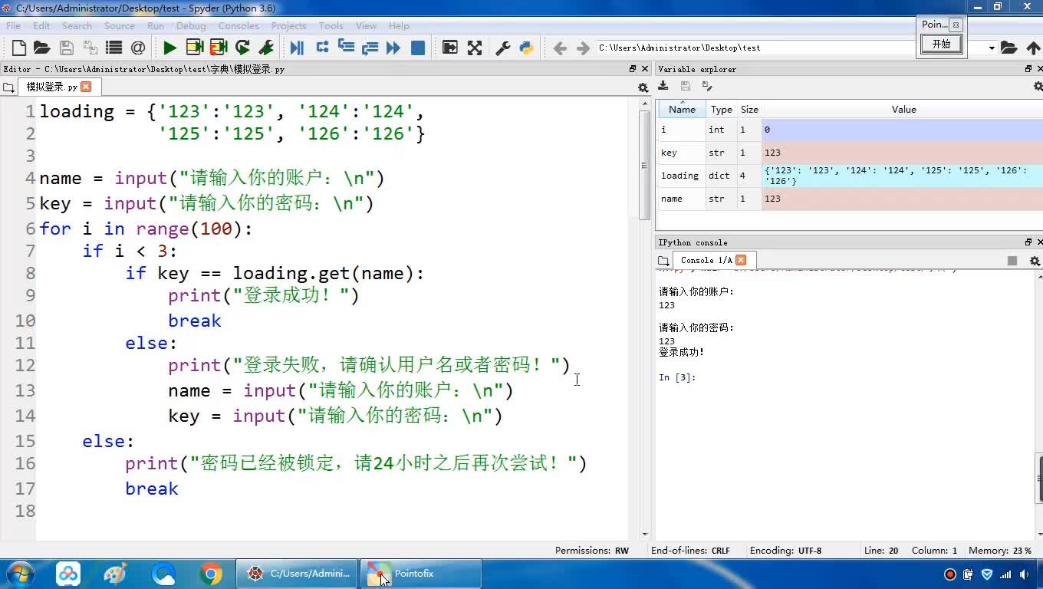
Task: Switch to the Console 1/A tab
Action: [x=706, y=260]
